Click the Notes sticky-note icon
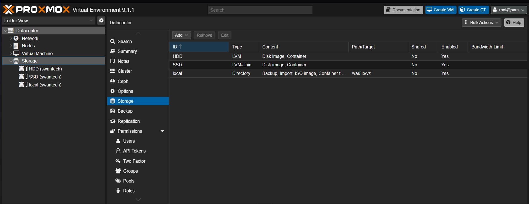This screenshot has width=529, height=204. 112,61
